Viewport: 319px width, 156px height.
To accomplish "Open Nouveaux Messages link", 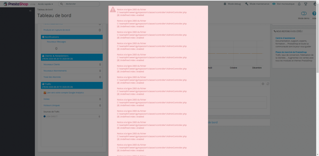I will click(x=56, y=42).
